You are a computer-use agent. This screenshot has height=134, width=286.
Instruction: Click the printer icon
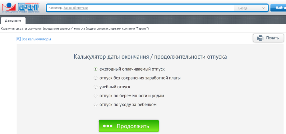click(x=260, y=38)
